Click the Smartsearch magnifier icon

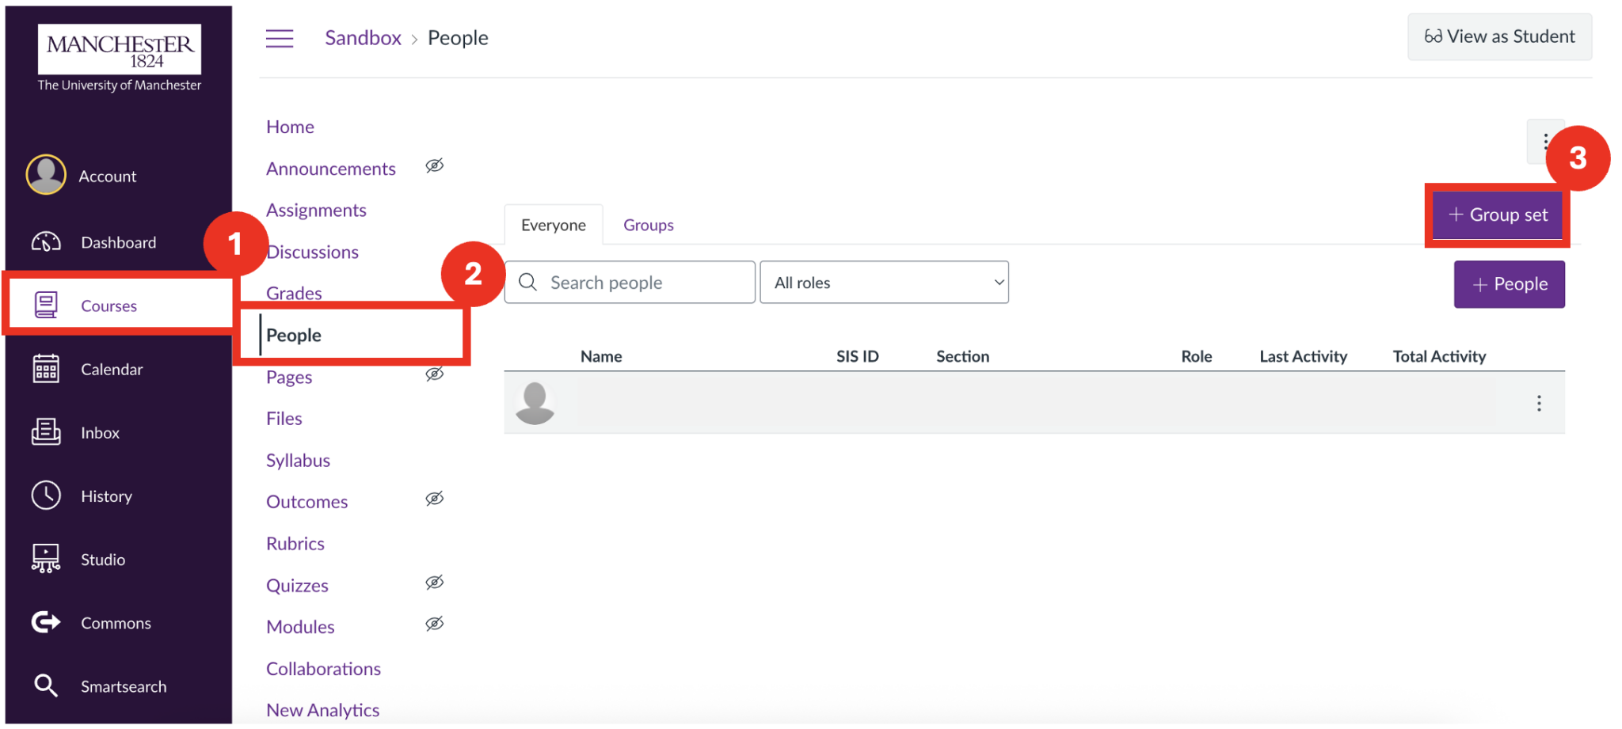(45, 685)
